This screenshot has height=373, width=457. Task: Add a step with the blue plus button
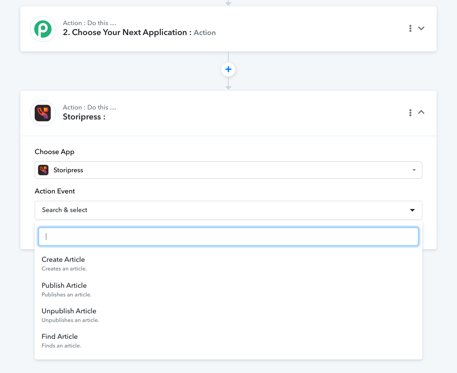[228, 70]
